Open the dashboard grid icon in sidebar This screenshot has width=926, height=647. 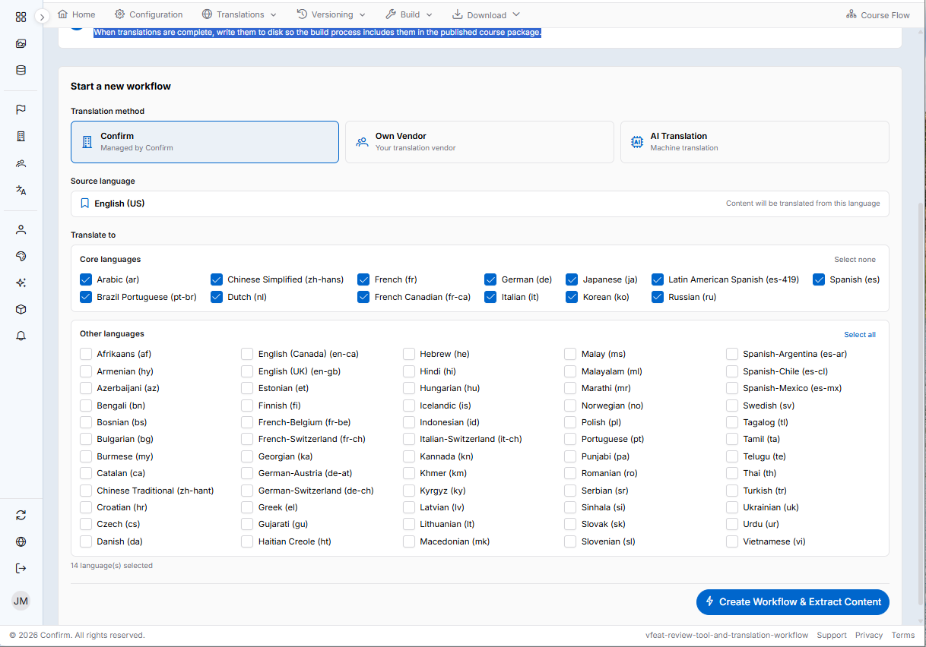(21, 17)
